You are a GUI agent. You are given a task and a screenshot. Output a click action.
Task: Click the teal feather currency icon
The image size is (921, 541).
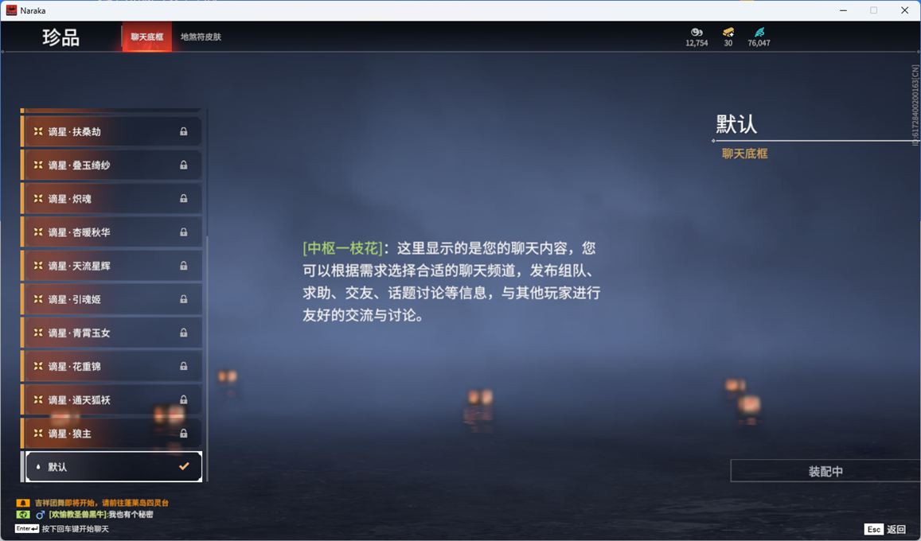(x=759, y=33)
